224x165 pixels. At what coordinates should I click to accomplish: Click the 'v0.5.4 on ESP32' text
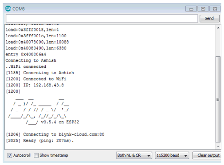(60, 122)
